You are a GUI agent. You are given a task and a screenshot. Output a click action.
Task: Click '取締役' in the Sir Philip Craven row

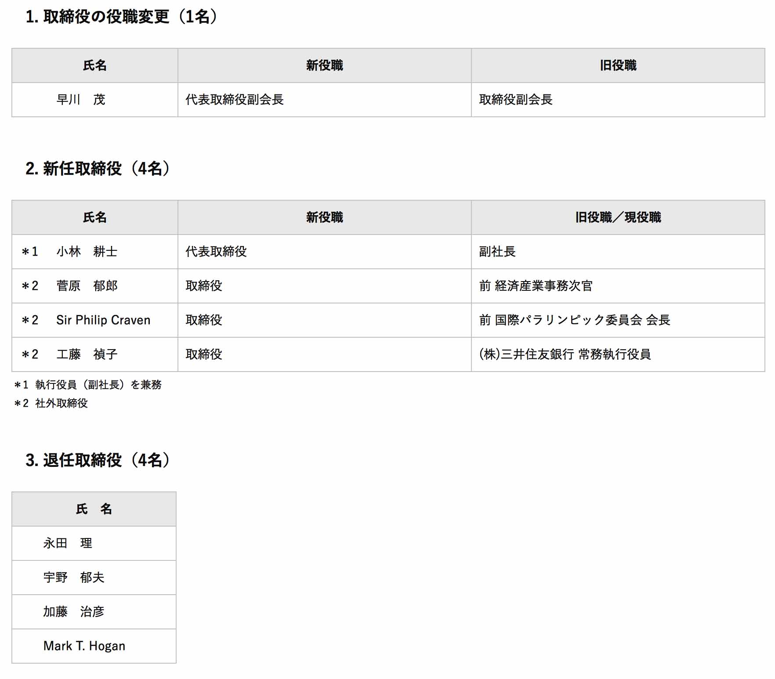pos(204,320)
